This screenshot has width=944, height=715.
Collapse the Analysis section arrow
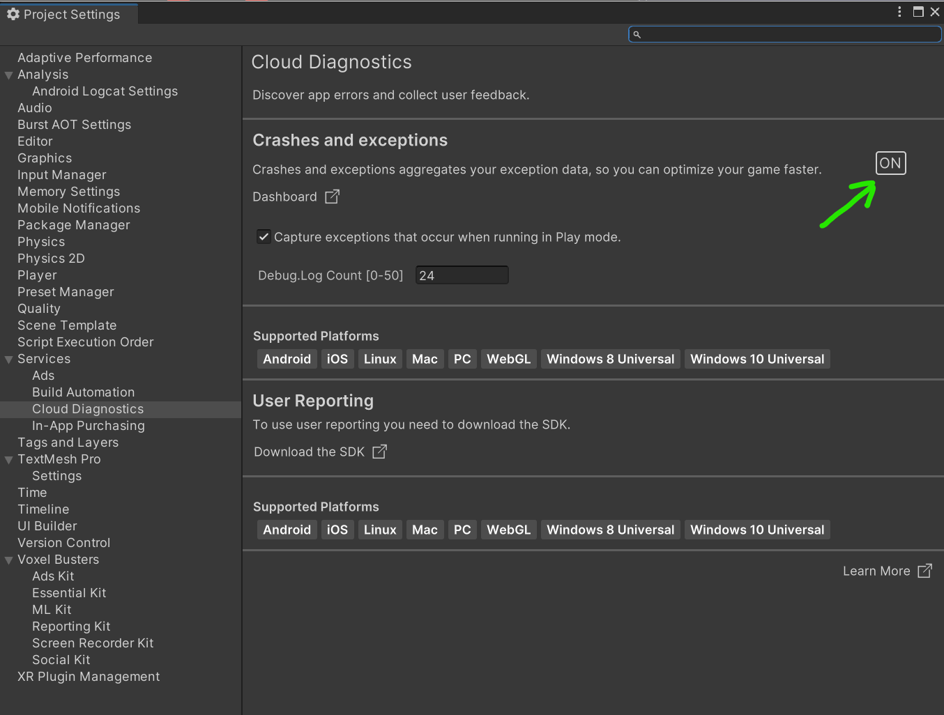pyautogui.click(x=9, y=75)
